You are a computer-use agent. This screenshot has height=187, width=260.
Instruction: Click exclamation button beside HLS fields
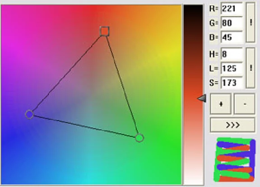[x=251, y=68]
